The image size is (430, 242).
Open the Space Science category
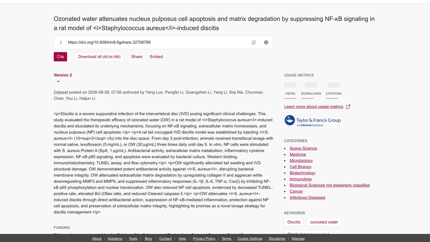[303, 148]
